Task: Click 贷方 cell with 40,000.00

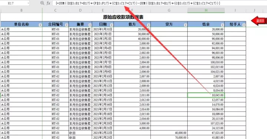Action: [169, 133]
